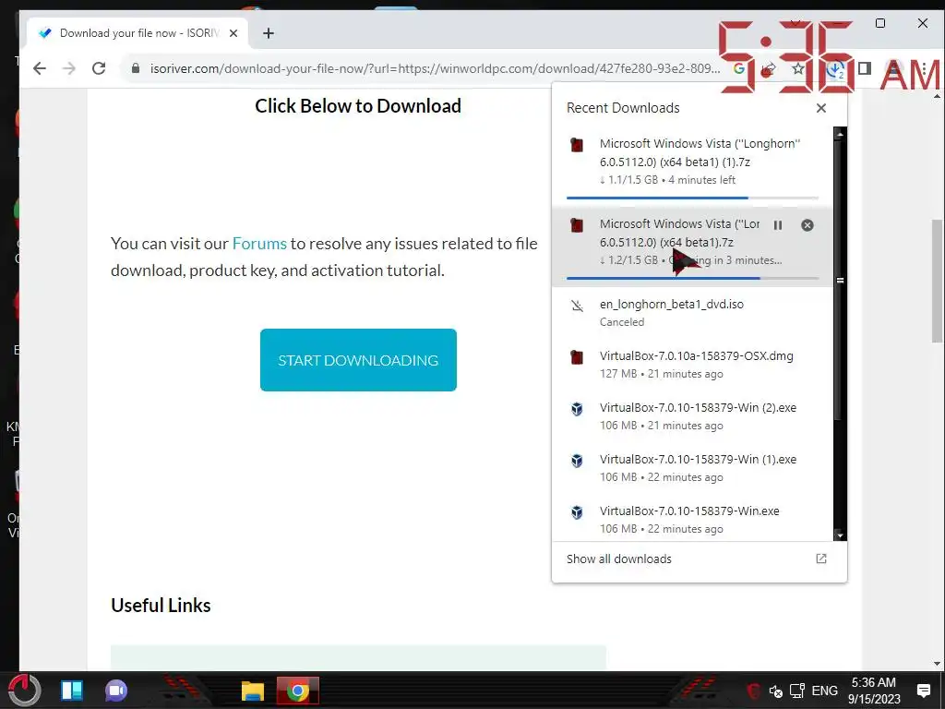Open VirtualBox-7.0.10a-158379-OSX.dmg download
Viewport: 945px width, 709px height.
click(692, 364)
